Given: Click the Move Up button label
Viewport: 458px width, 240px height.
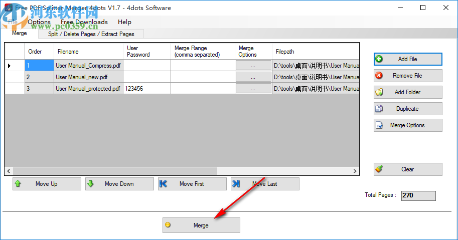Looking at the screenshot, I should pyautogui.click(x=47, y=184).
